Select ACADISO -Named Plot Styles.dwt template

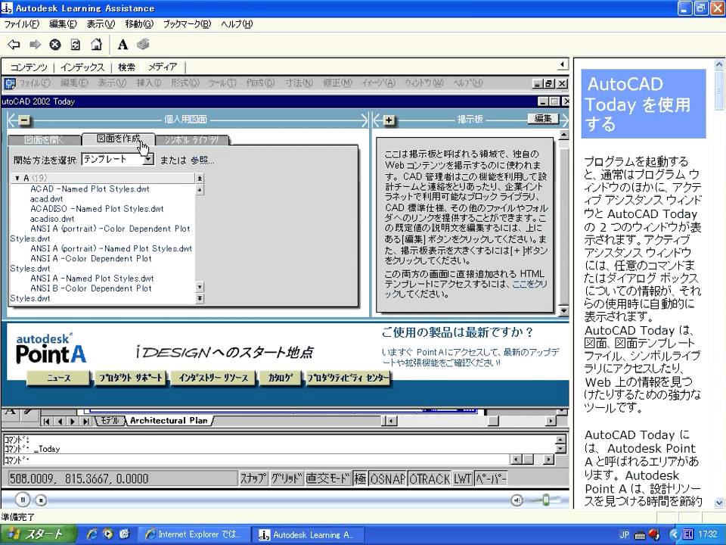(97, 209)
